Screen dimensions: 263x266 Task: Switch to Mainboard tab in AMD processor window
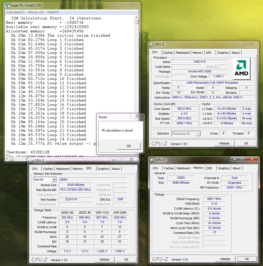tap(183, 53)
